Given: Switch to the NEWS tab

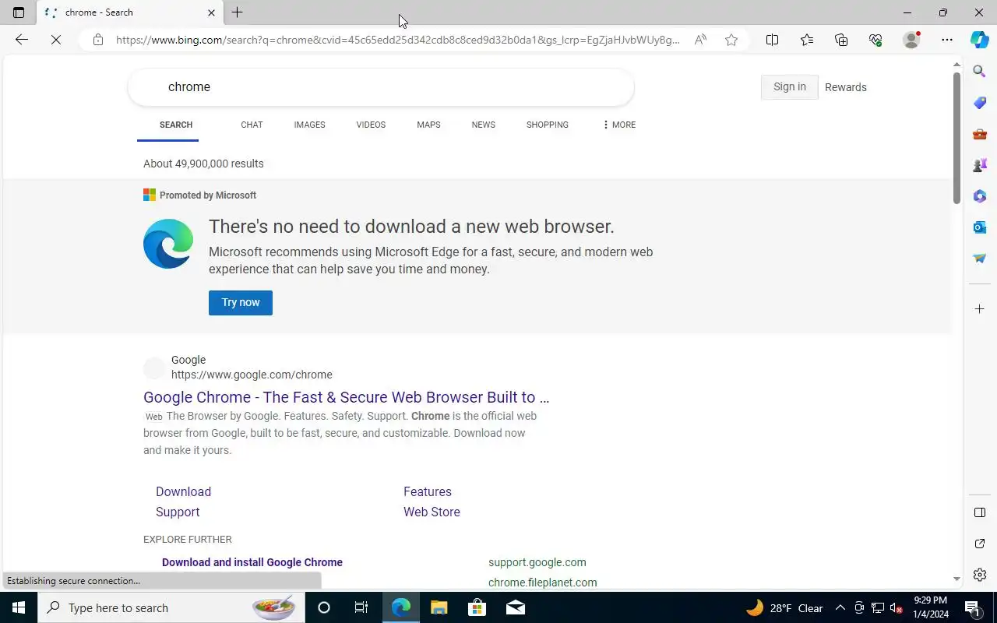Looking at the screenshot, I should [x=483, y=125].
